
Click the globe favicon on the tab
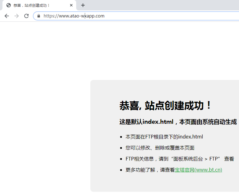click(9, 5)
